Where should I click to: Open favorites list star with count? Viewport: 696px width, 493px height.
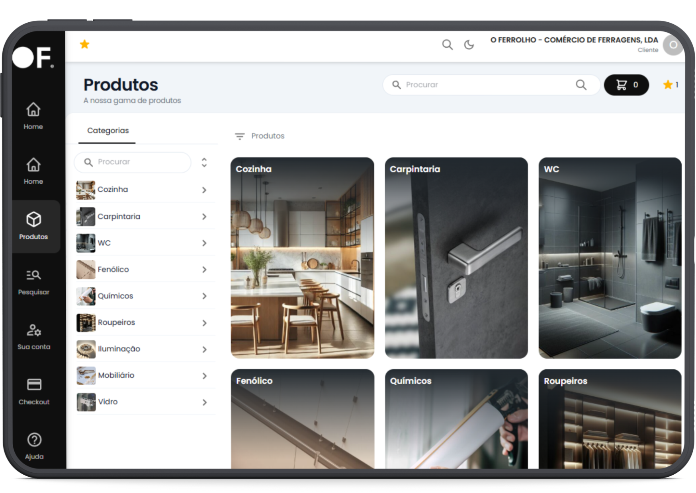670,85
